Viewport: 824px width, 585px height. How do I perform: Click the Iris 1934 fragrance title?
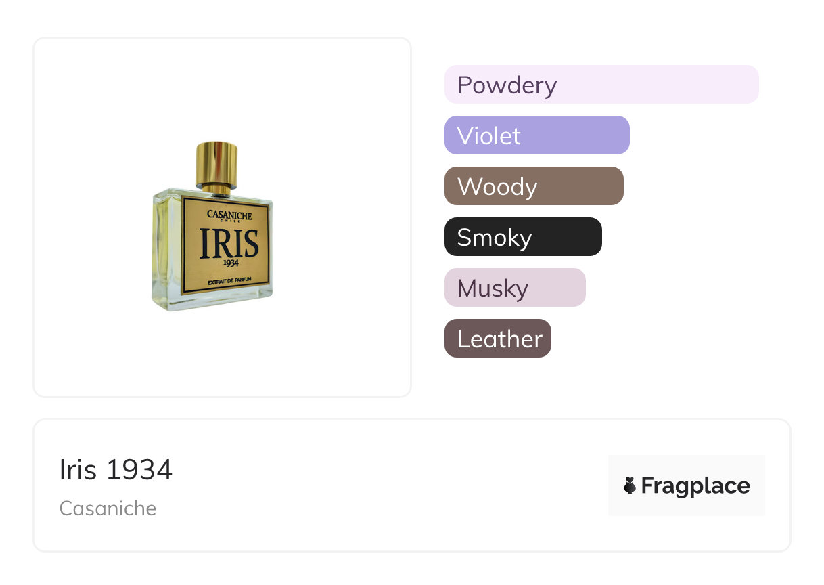coord(116,470)
